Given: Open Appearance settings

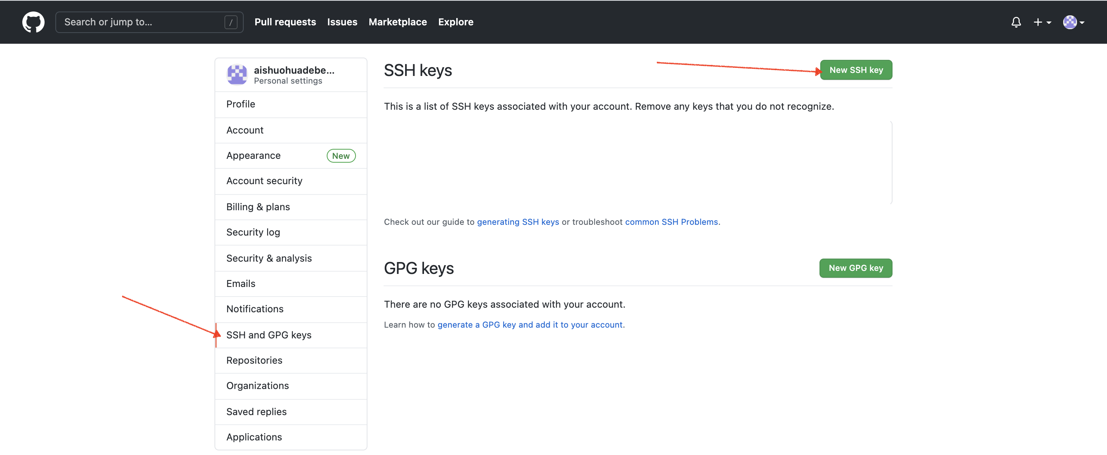Looking at the screenshot, I should (x=291, y=156).
